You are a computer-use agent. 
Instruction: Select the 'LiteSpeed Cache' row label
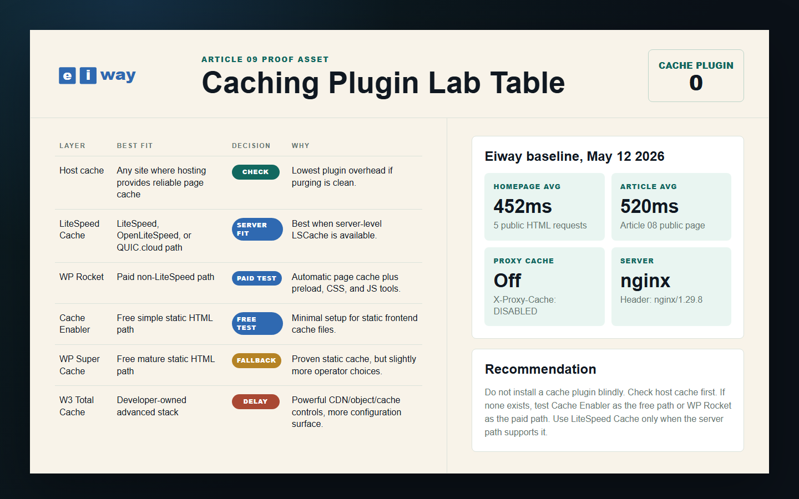(x=79, y=230)
